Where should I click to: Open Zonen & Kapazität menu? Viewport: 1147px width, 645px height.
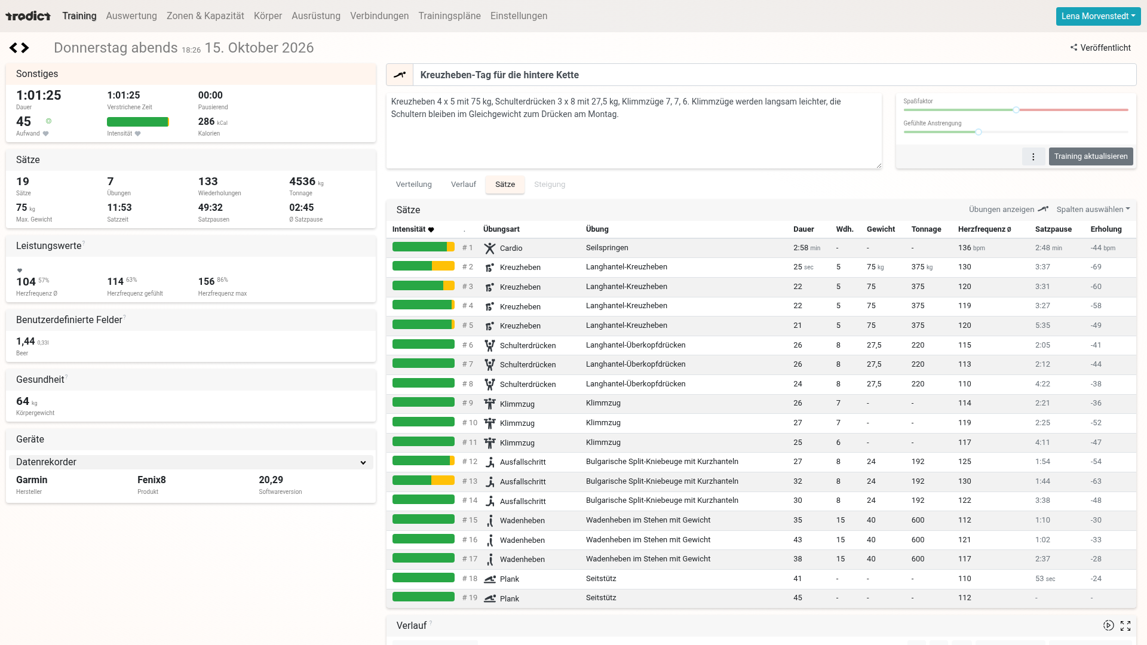[206, 16]
